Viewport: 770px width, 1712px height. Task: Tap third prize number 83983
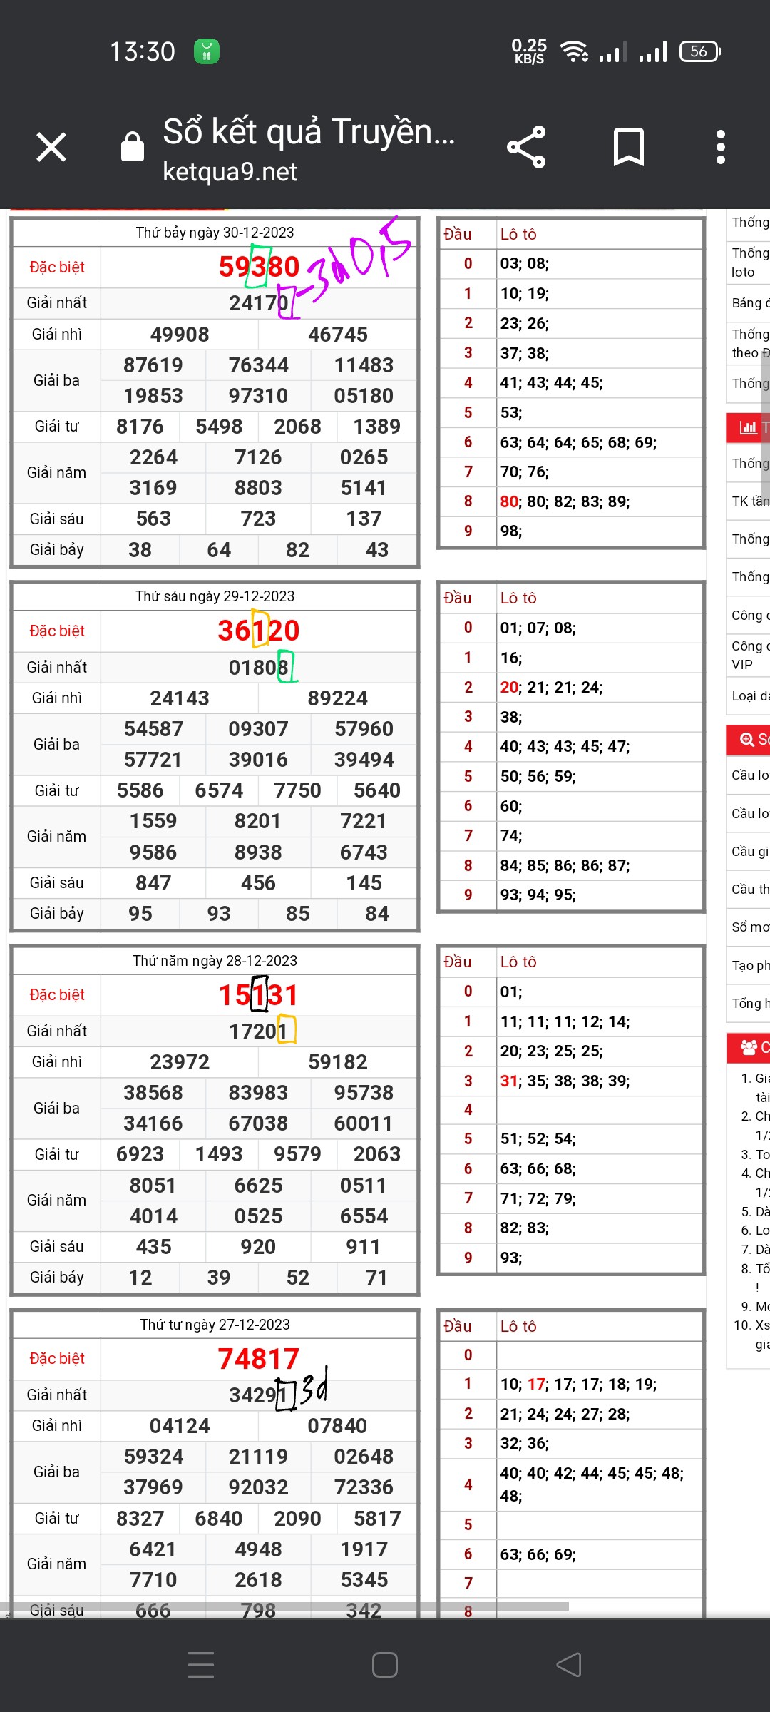[x=258, y=1093]
